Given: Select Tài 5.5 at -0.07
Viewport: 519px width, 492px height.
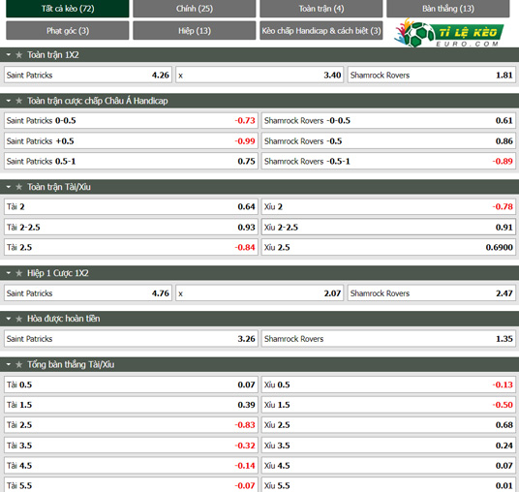Looking at the screenshot, I should click(131, 485).
